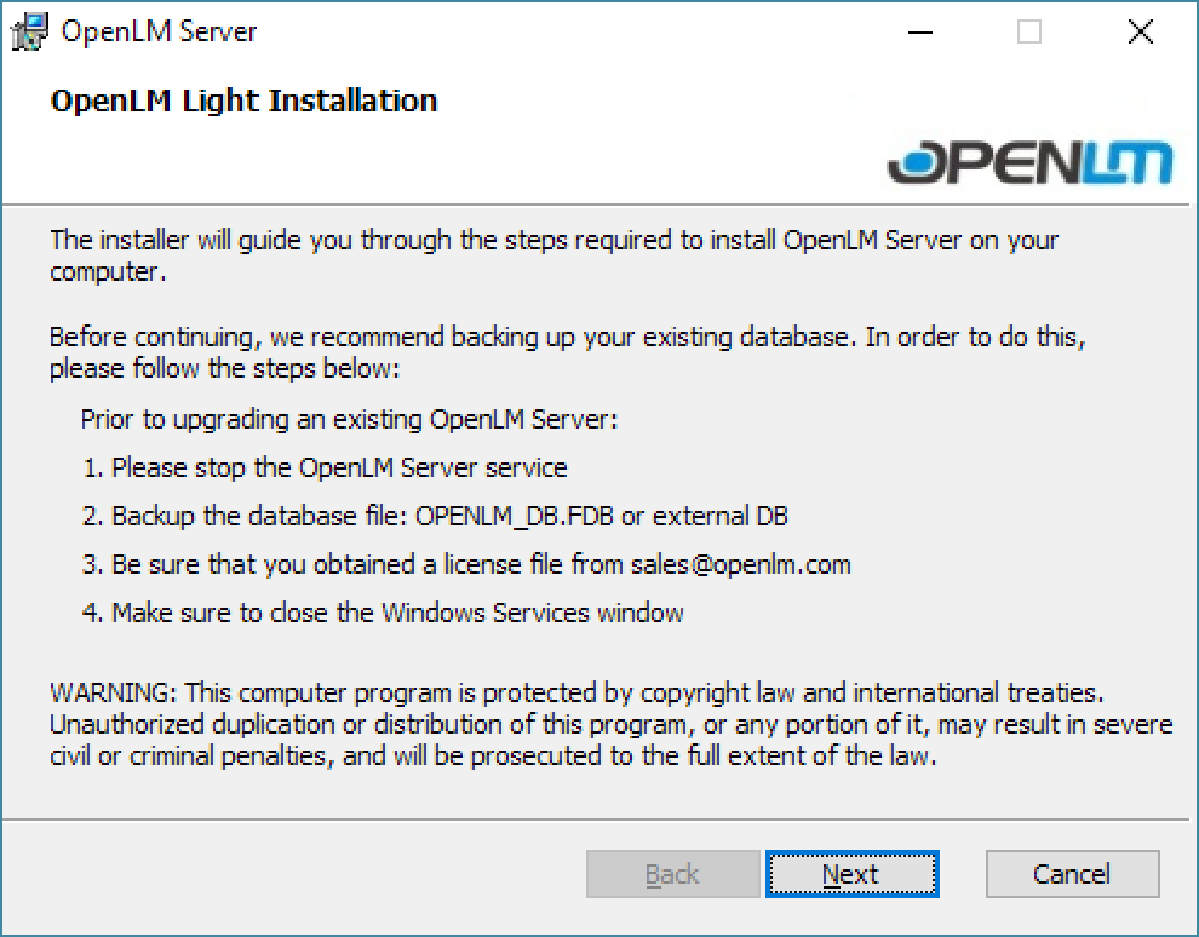Select step 1 about stopping the service
The width and height of the screenshot is (1199, 937).
(x=325, y=468)
